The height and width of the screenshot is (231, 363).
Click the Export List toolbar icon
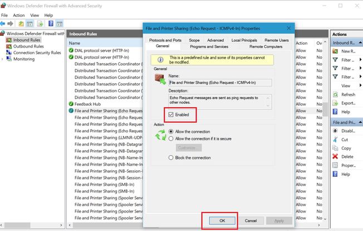pyautogui.click(x=40, y=23)
